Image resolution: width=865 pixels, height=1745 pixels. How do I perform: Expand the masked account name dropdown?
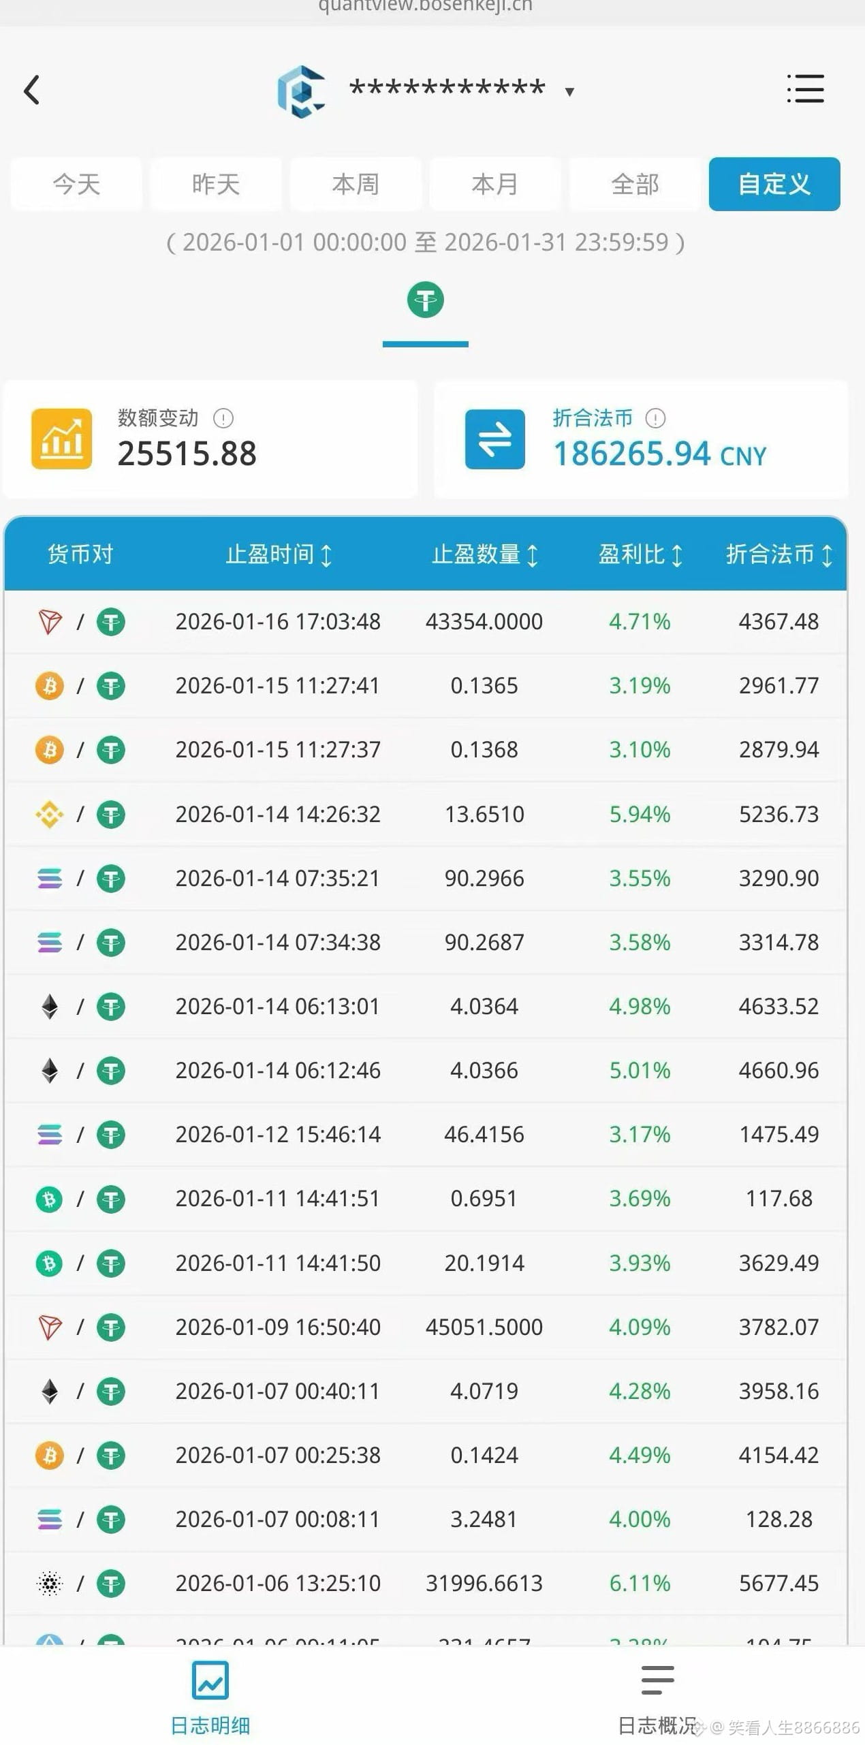tap(569, 91)
